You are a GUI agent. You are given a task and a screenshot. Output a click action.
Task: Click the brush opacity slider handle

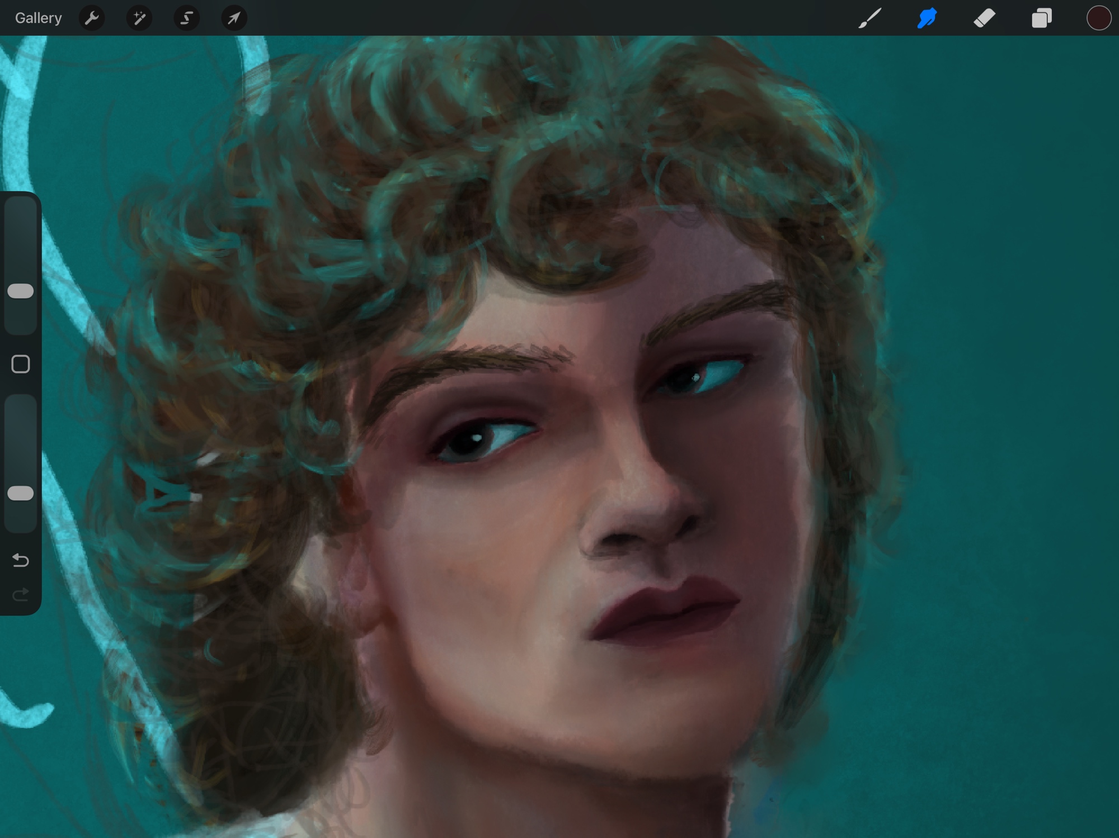pyautogui.click(x=21, y=493)
